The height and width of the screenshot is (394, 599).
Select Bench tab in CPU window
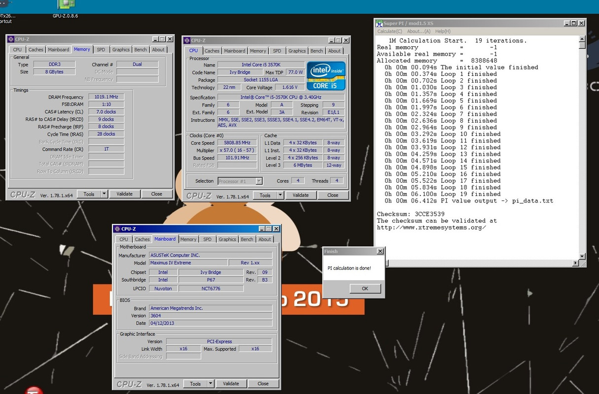317,51
